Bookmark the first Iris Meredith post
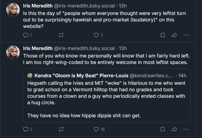The height and width of the screenshot is (138, 202). [163, 35]
